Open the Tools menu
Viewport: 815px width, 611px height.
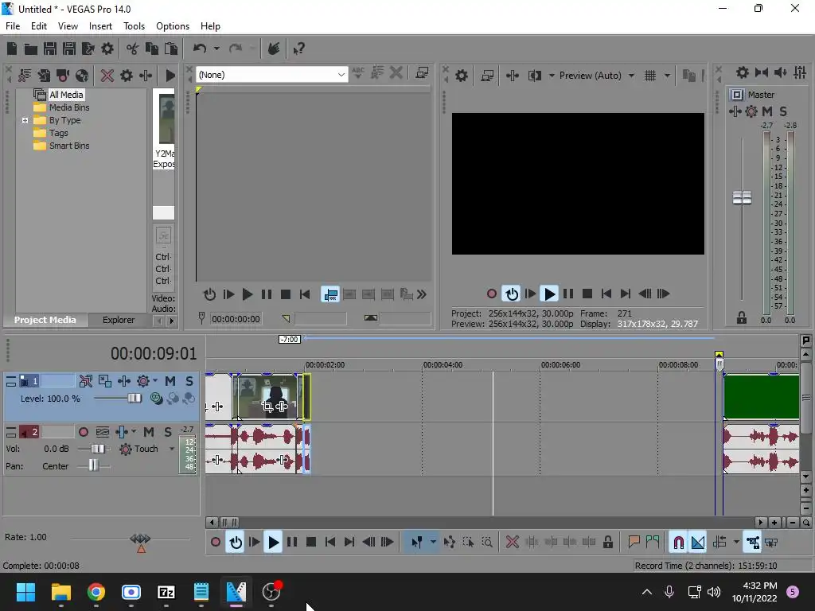[134, 26]
